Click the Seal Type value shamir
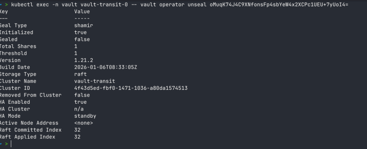Viewport: 367px width, 149px height. (84, 26)
